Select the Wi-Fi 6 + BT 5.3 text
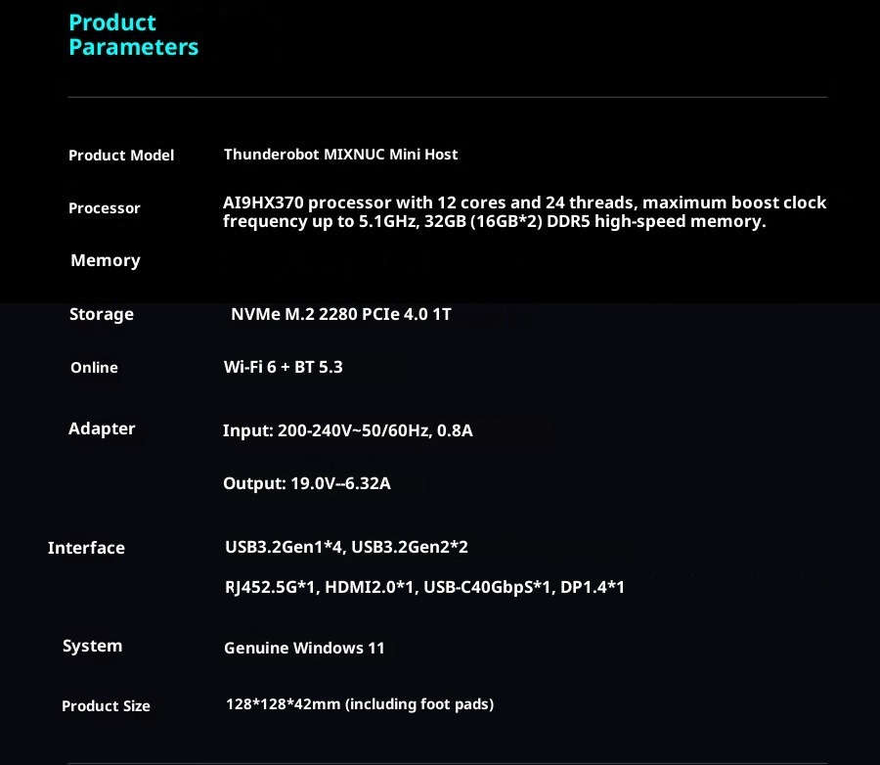 (283, 368)
